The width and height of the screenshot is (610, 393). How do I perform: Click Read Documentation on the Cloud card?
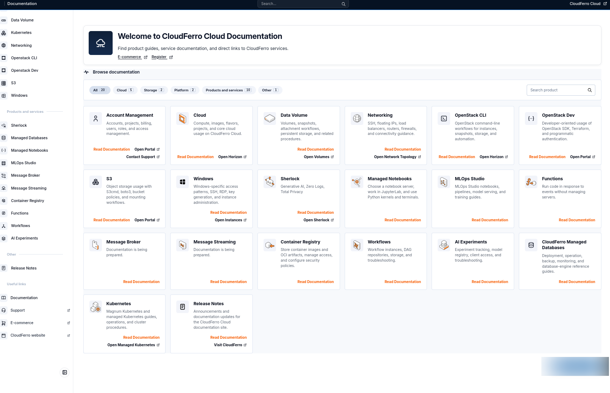[195, 157]
